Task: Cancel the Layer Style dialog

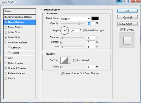Action: (x=127, y=17)
